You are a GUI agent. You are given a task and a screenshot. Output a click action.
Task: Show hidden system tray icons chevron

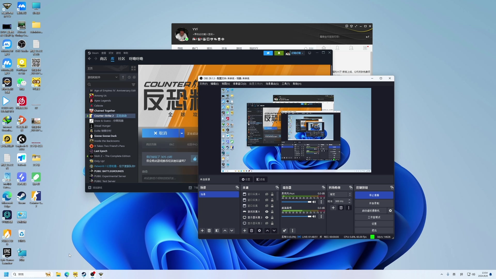[x=441, y=274]
